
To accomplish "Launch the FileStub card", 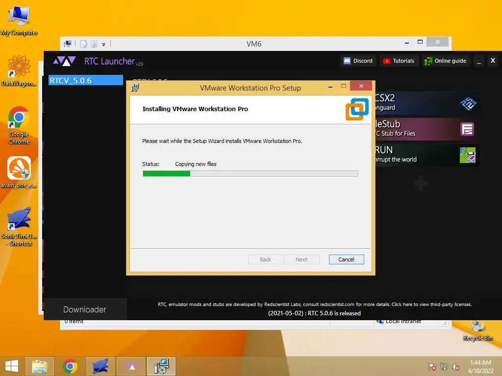I will (427, 129).
